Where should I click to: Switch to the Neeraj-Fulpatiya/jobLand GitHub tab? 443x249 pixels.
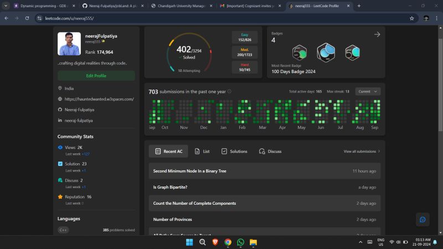[x=112, y=6]
